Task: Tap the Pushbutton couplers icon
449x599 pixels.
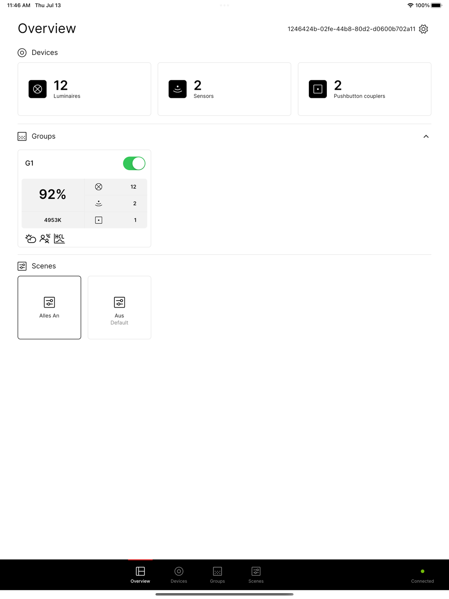Action: coord(318,89)
